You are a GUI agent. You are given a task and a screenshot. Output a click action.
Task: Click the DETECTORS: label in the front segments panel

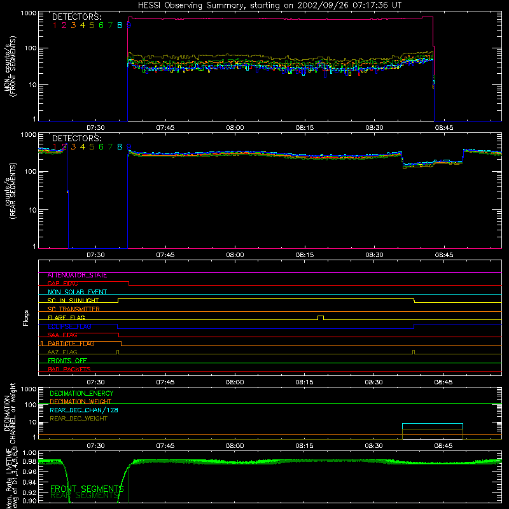coord(76,17)
